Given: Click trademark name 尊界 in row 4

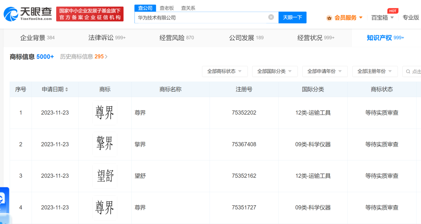Looking at the screenshot, I should point(140,208).
